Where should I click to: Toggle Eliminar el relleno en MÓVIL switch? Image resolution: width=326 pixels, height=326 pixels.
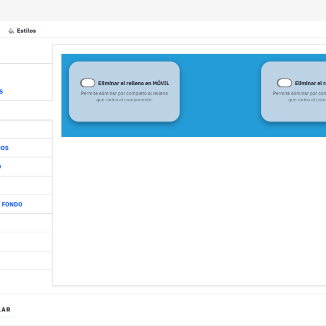click(x=88, y=83)
